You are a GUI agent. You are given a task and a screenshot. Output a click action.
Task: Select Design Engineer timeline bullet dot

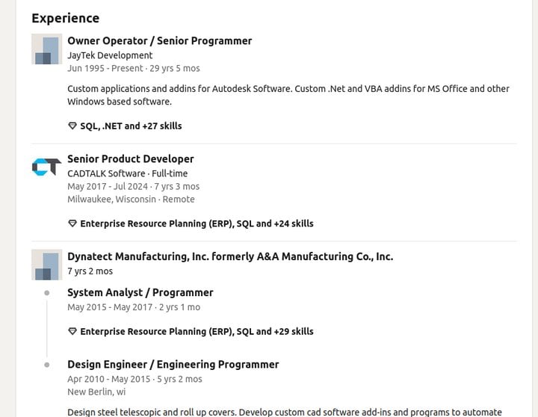pos(47,365)
